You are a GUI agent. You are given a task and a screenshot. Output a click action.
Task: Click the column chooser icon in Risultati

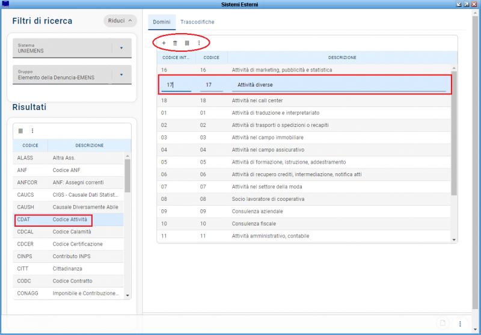[20, 131]
